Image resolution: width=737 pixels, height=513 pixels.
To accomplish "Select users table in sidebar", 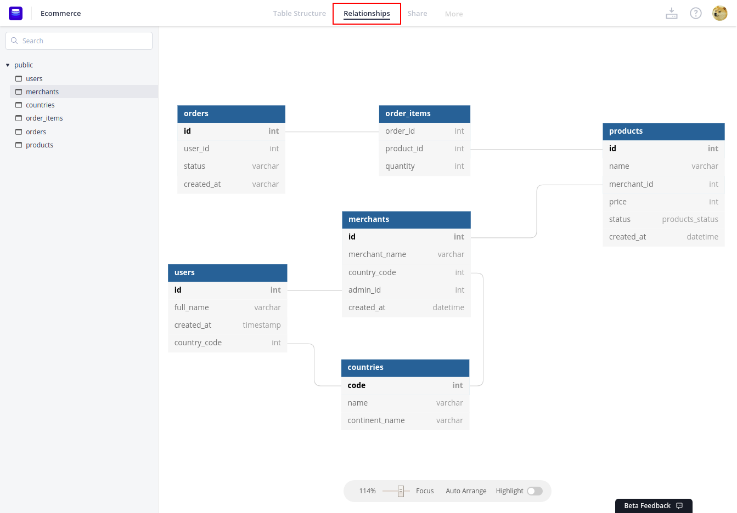I will click(x=84, y=78).
